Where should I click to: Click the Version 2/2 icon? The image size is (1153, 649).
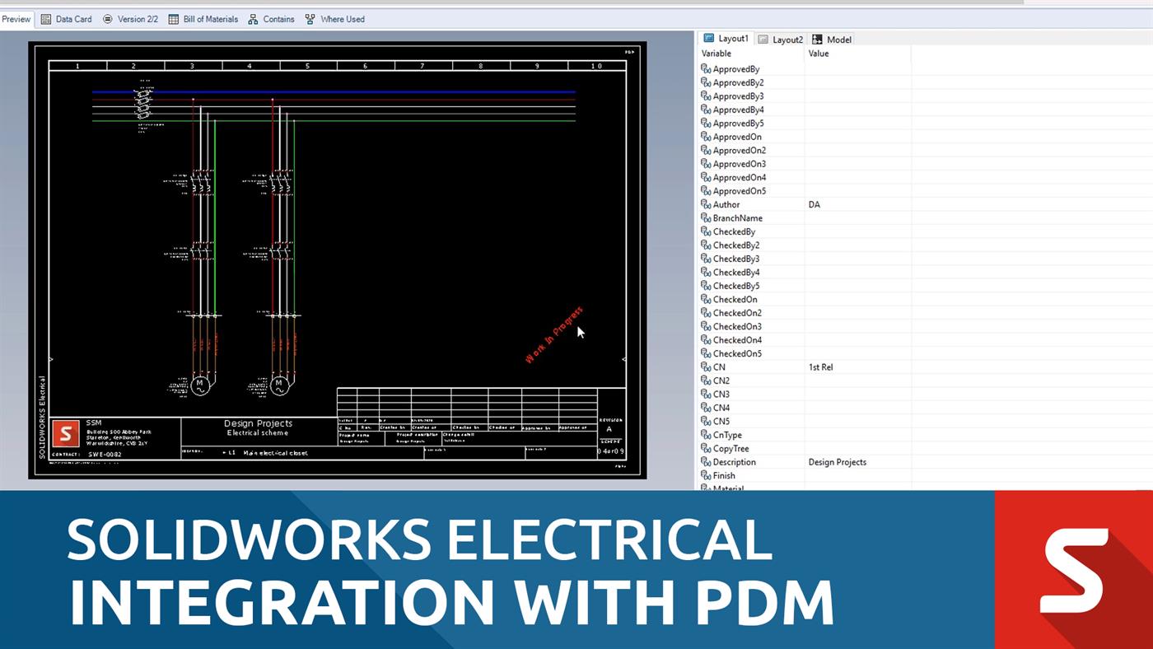(x=106, y=19)
